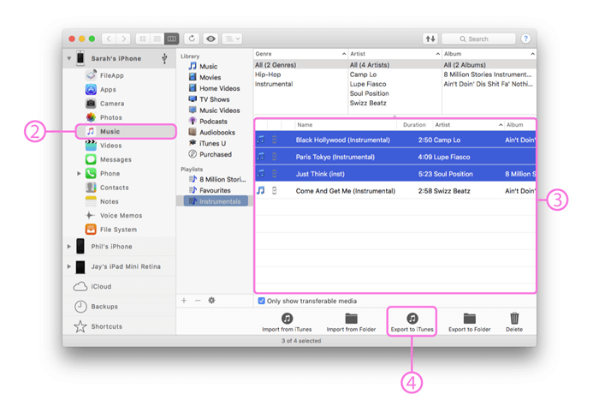Filter by Instrumental genre
The width and height of the screenshot is (599, 400).
[274, 84]
